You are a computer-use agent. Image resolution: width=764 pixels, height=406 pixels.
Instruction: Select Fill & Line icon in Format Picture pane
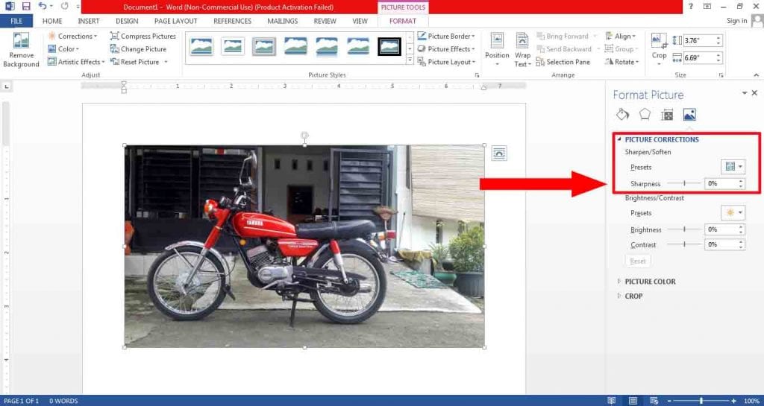pos(622,115)
